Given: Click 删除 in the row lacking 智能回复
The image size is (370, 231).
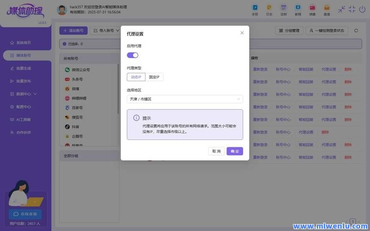Looking at the screenshot, I should (325, 132).
